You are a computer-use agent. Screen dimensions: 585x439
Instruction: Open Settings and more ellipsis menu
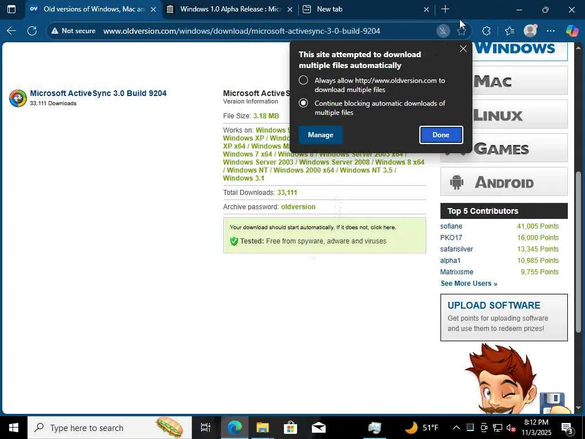[x=551, y=31]
